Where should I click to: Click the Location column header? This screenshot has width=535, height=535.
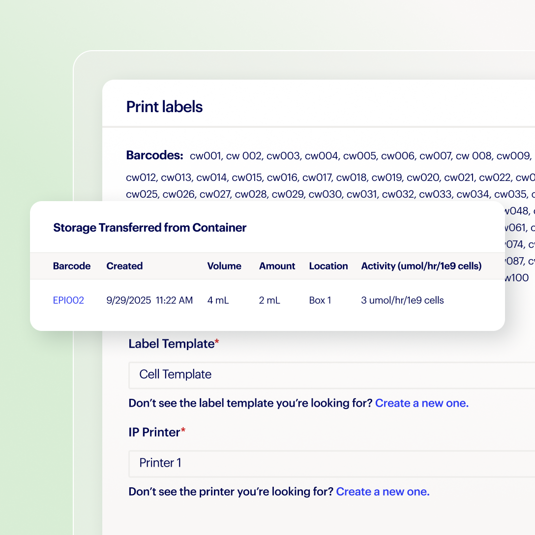pos(328,266)
